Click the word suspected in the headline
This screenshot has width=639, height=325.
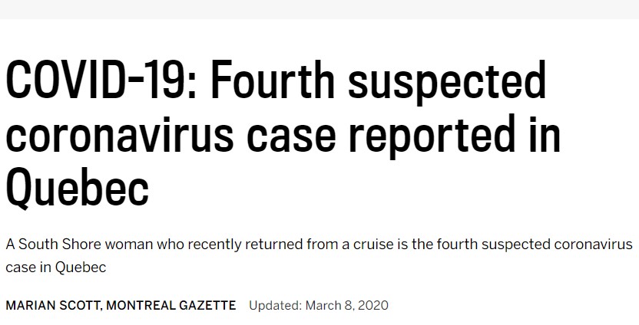[447, 80]
